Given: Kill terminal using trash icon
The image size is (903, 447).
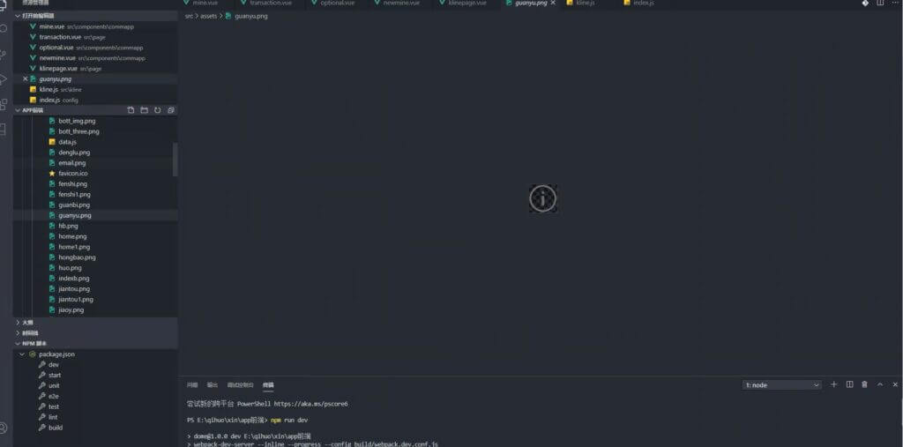Looking at the screenshot, I should pos(864,384).
